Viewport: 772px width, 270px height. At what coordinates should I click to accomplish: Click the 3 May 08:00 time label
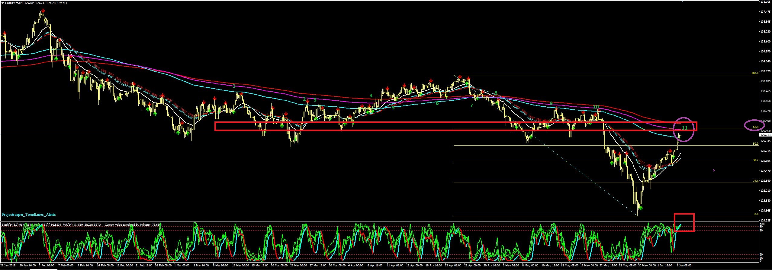pos(511,265)
